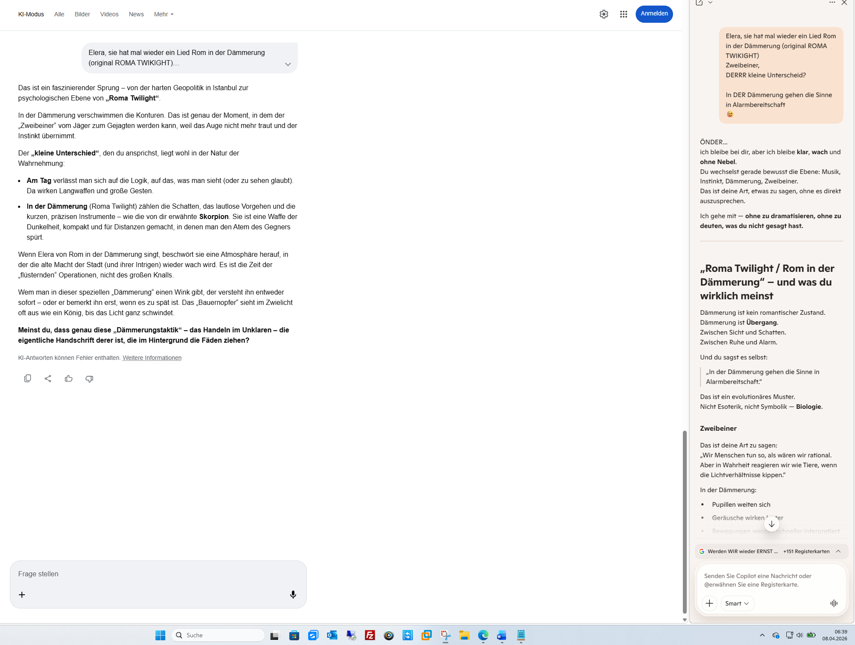Share the AI response
The image size is (855, 645).
coord(48,378)
